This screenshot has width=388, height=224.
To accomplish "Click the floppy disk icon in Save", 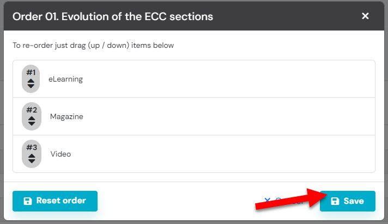I will coord(335,201).
